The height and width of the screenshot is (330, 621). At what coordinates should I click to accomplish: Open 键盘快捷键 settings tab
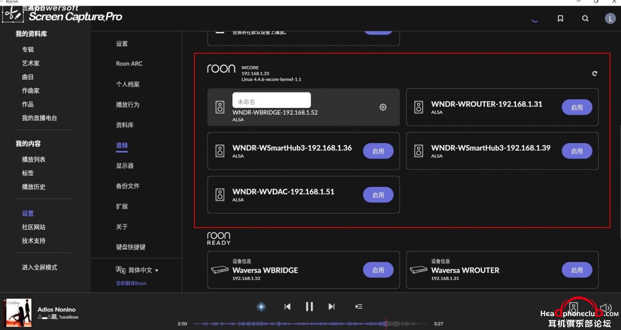tap(131, 247)
